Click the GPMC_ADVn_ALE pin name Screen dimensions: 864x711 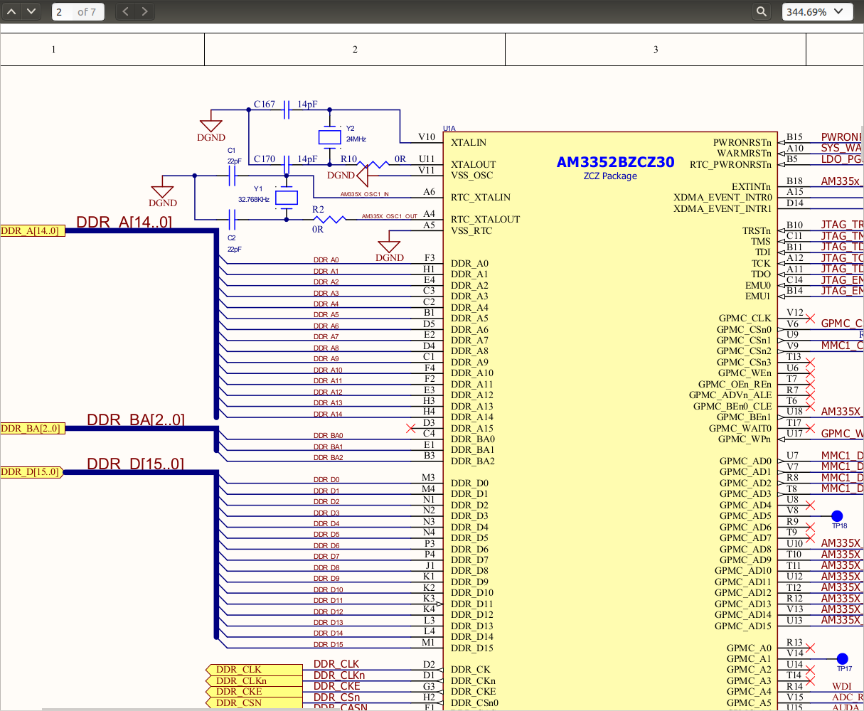coord(730,395)
